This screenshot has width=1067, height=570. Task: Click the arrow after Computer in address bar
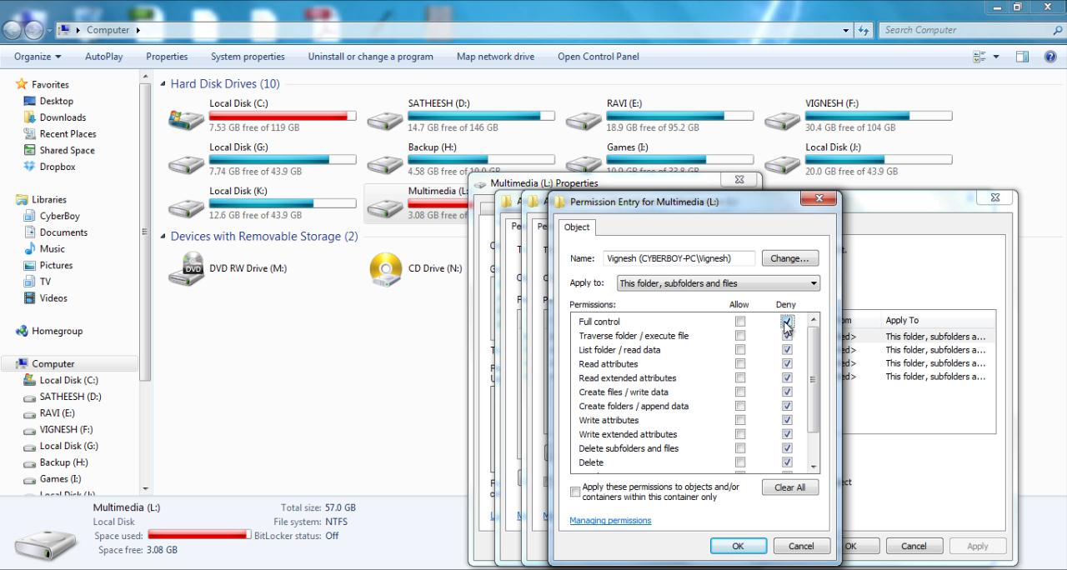tap(138, 30)
